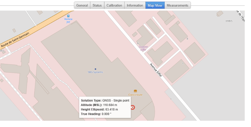The height and width of the screenshot is (127, 251).
Task: Click the Gustave Eiffel place label
Action: (x=143, y=48)
